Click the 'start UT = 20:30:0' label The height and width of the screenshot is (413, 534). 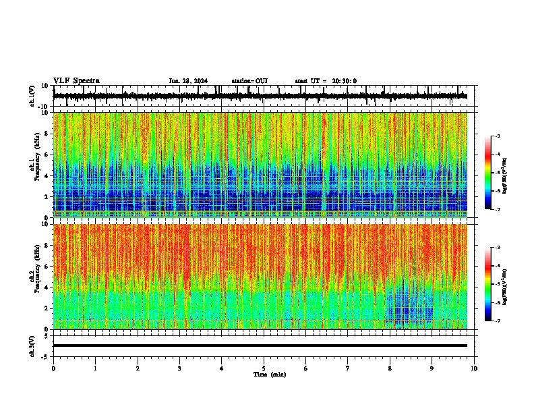pos(326,81)
